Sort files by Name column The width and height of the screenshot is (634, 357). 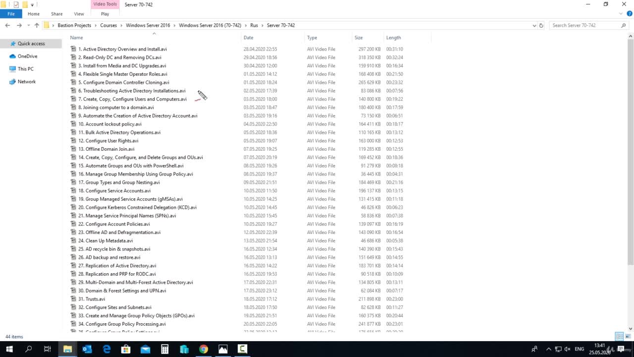76,38
